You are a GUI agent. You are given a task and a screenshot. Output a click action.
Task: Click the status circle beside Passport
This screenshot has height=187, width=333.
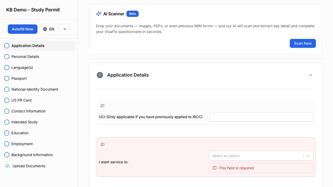coord(7,78)
